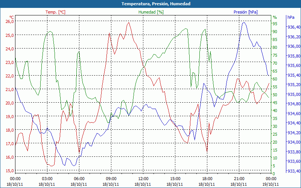Pick the '26,0' temperature axis value

10,21
